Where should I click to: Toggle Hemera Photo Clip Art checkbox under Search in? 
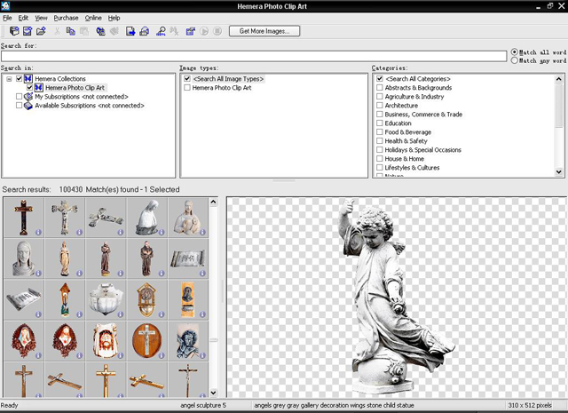29,88
